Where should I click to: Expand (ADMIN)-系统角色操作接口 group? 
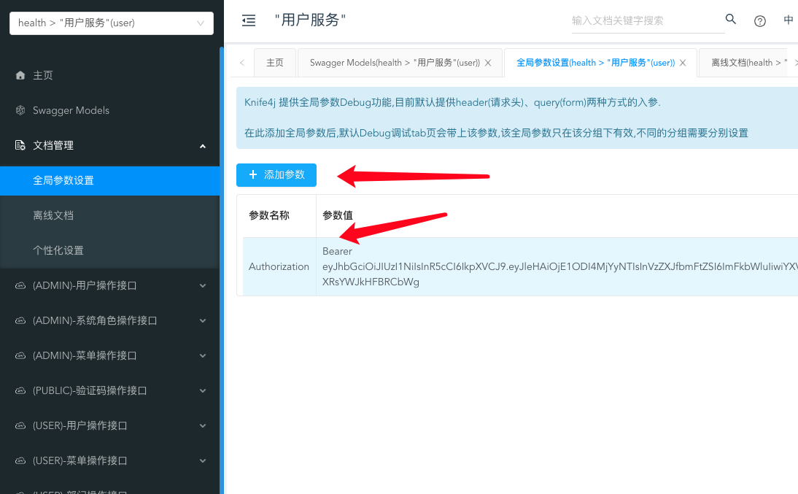pyautogui.click(x=109, y=321)
